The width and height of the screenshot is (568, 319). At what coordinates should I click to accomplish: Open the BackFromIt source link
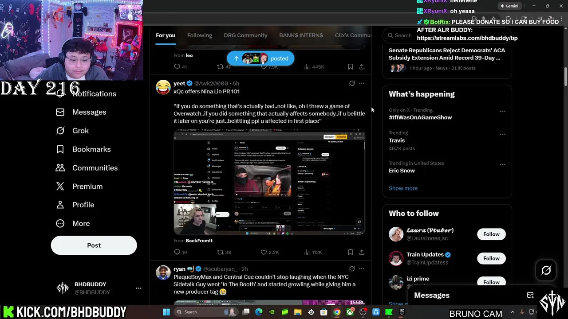coord(199,241)
